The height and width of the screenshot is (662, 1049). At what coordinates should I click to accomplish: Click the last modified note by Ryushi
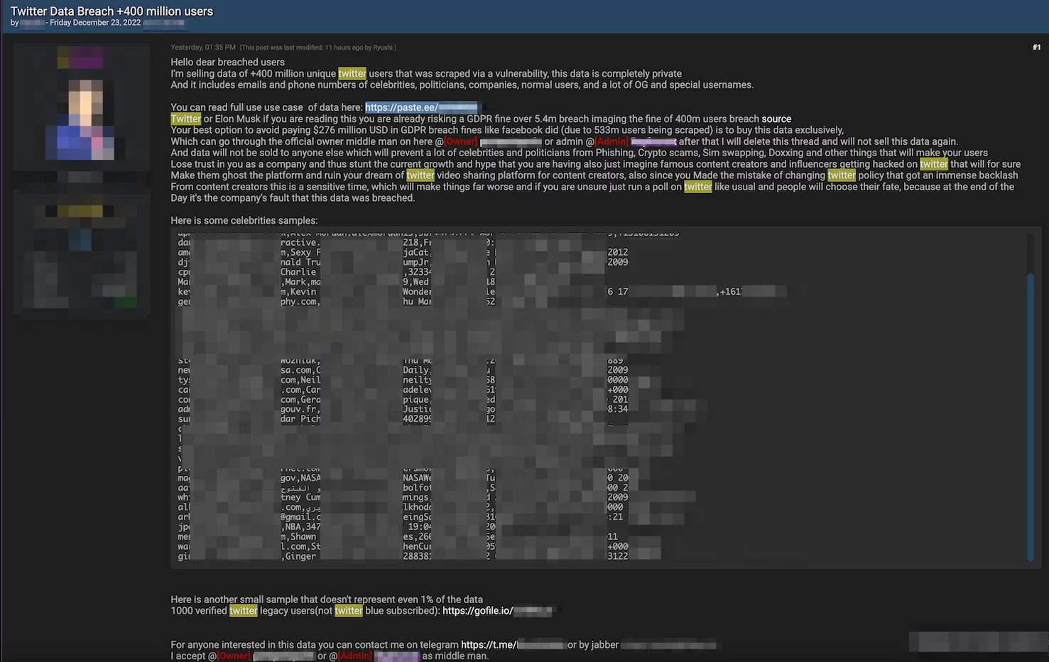point(317,47)
